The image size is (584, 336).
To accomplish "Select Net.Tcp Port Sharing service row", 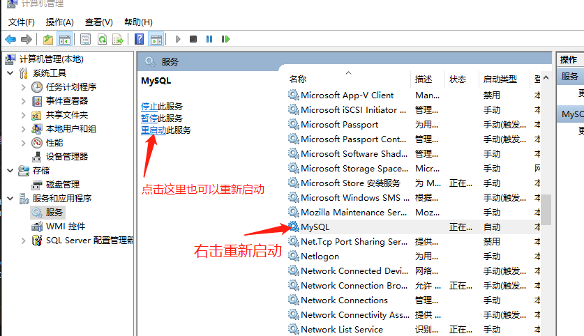I will 414,241.
